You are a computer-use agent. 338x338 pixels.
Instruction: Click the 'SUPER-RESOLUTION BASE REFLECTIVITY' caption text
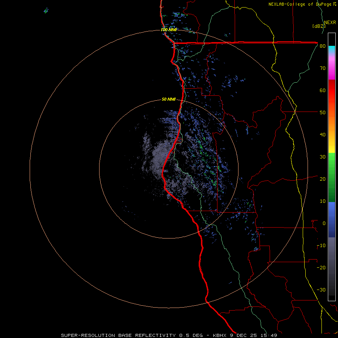click(x=118, y=335)
